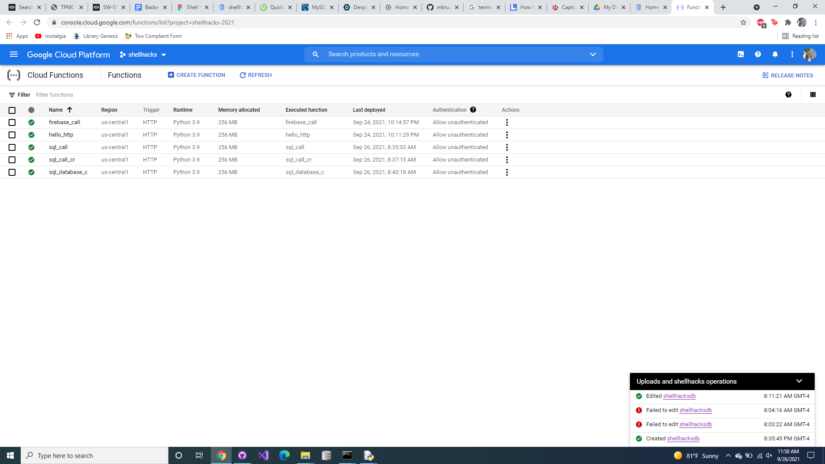Sort functions by the Name column header

pyautogui.click(x=56, y=110)
